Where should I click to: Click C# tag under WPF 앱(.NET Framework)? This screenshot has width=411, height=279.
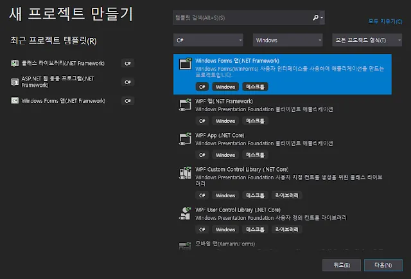coord(202,121)
